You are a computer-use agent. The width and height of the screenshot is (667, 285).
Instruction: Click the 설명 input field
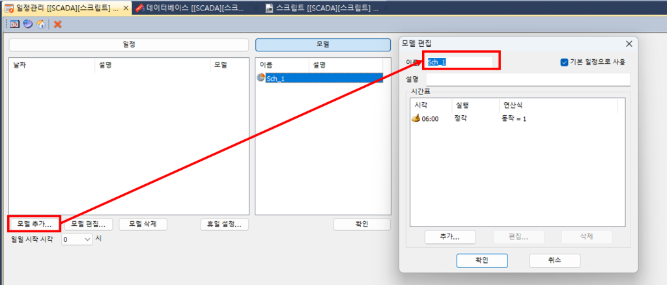528,79
